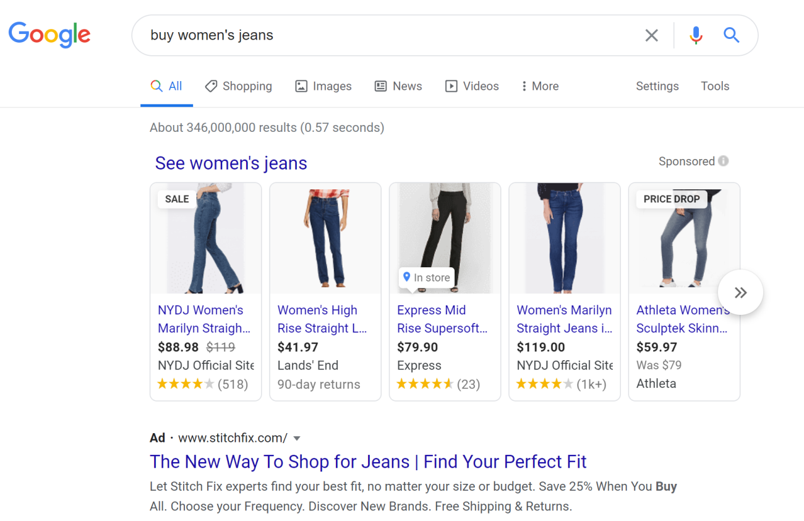Switch to the News tab
Image resolution: width=804 pixels, height=521 pixels.
(x=399, y=86)
